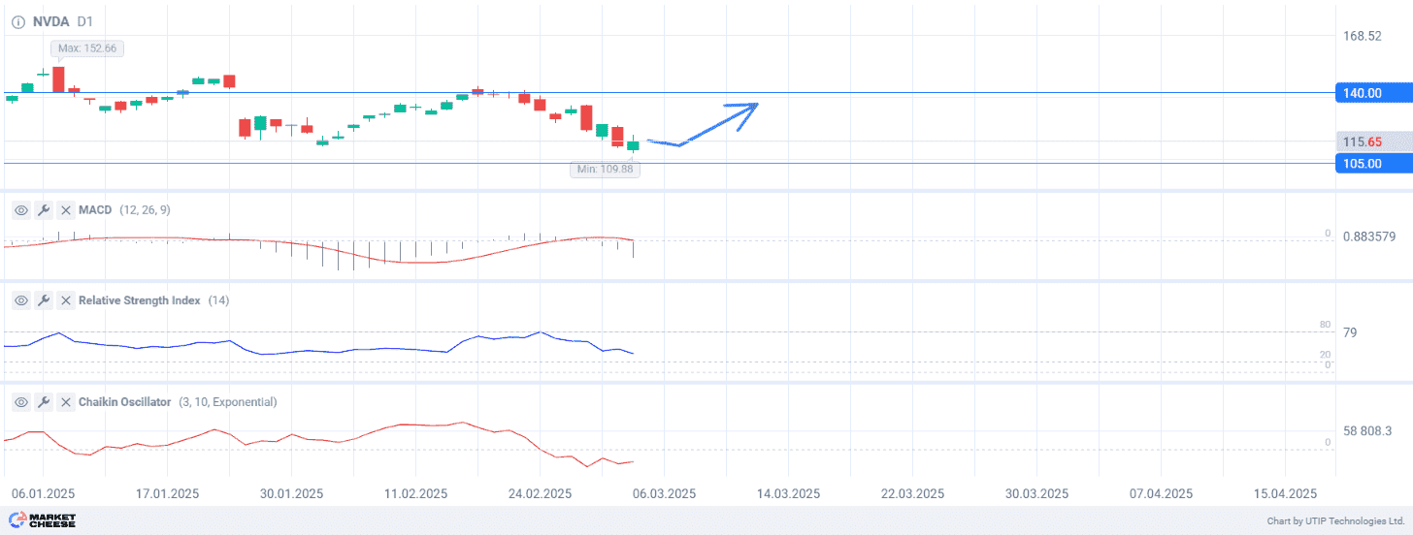This screenshot has height=535, width=1413.
Task: Click the MACD indicator title
Action: pos(96,209)
